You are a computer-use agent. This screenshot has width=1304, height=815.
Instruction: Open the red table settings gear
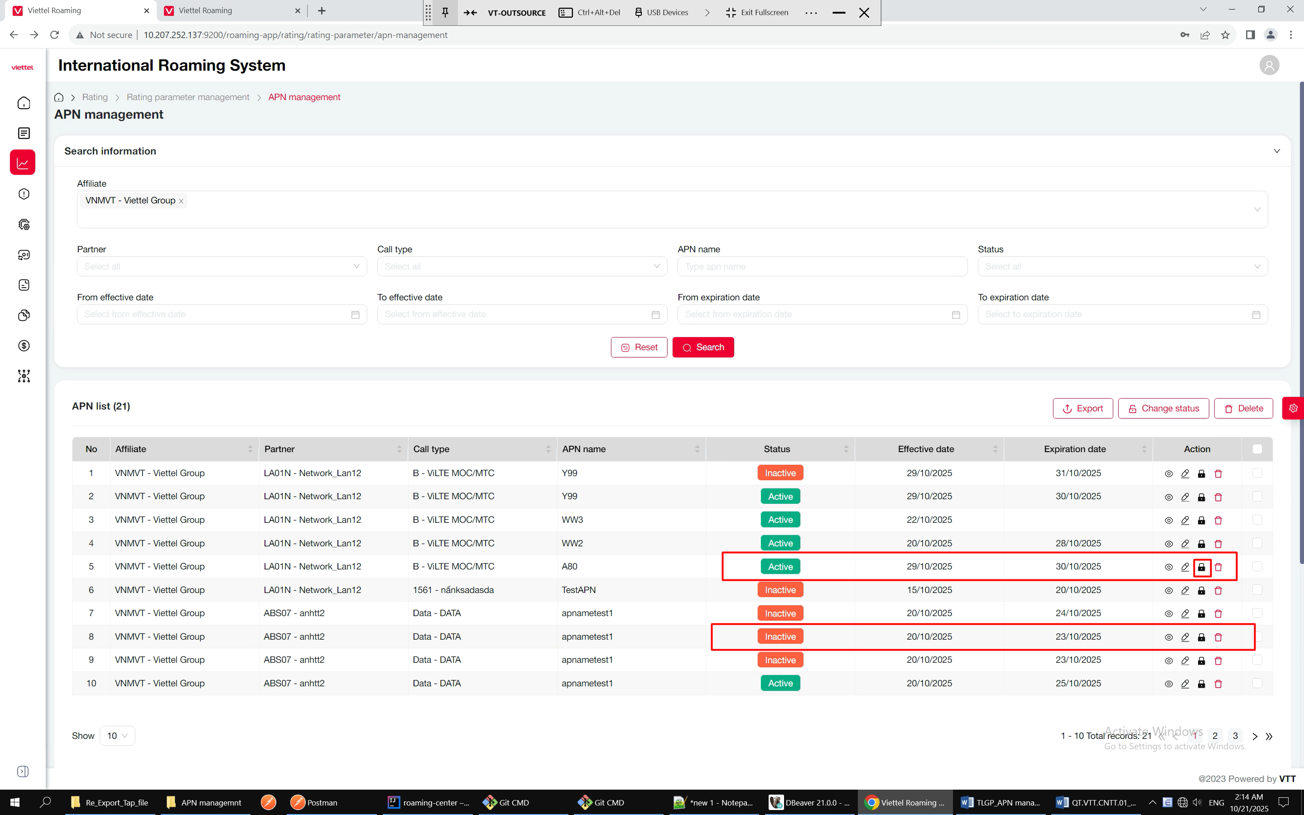pyautogui.click(x=1293, y=408)
